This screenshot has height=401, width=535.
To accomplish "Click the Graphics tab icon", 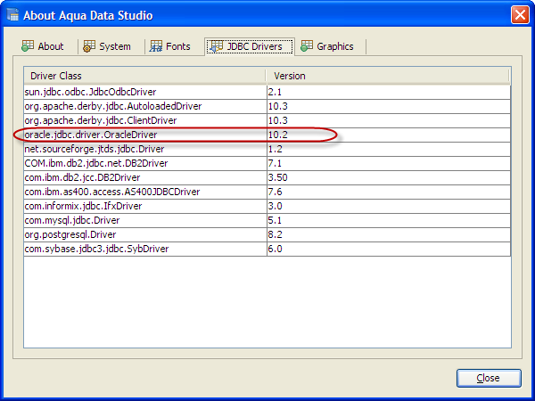I will [x=307, y=46].
